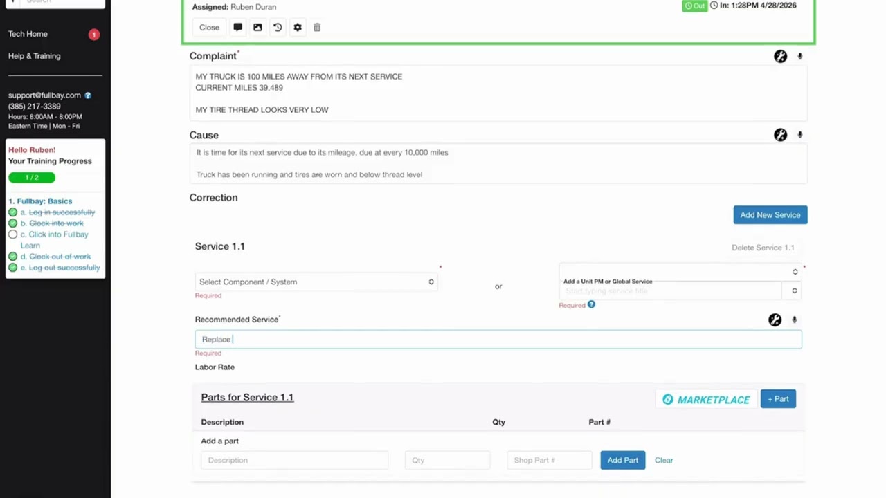
Task: Click the Cause text area
Action: pos(498,164)
